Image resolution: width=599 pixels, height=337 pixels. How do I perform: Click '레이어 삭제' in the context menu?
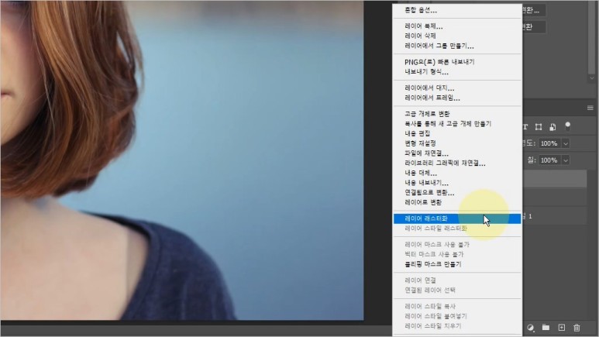[420, 36]
